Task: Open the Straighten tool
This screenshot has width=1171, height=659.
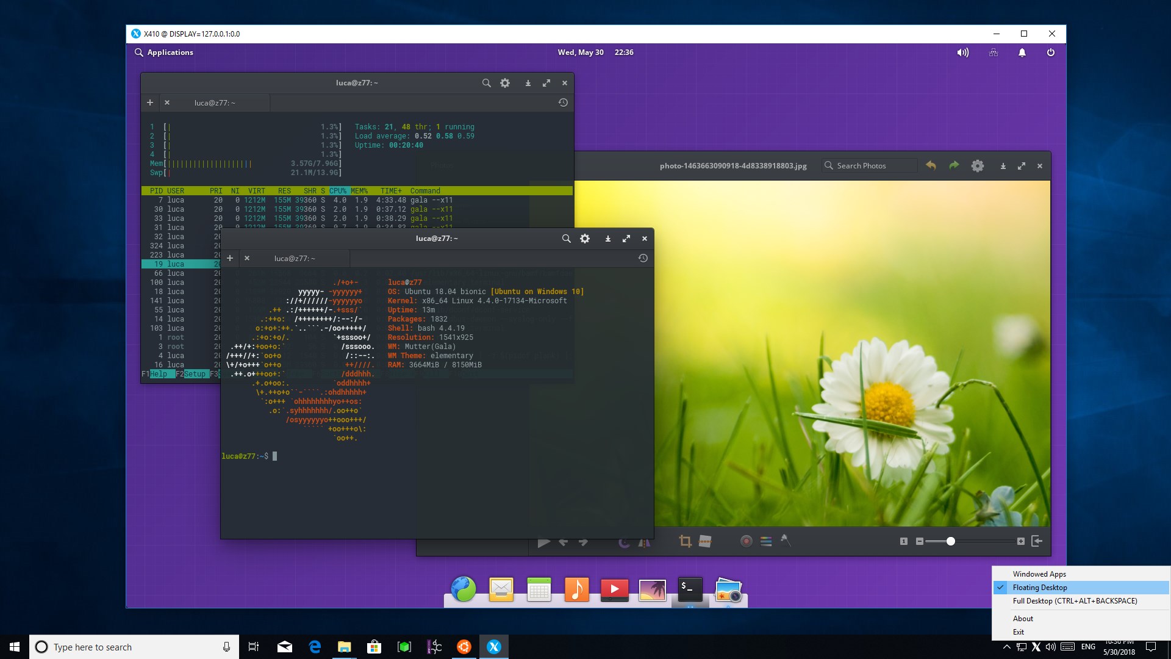Action: pos(704,541)
